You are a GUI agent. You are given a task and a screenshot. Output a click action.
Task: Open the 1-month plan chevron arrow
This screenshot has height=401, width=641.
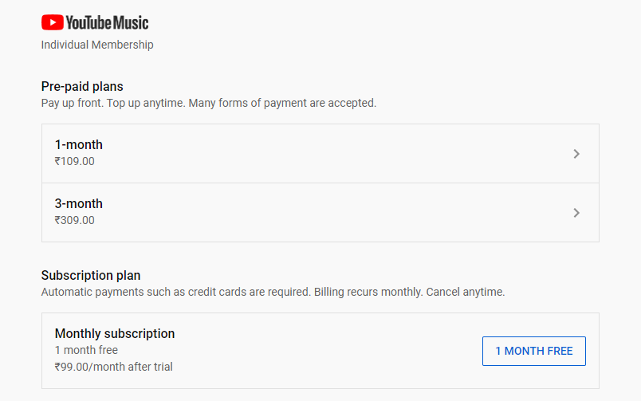click(576, 154)
